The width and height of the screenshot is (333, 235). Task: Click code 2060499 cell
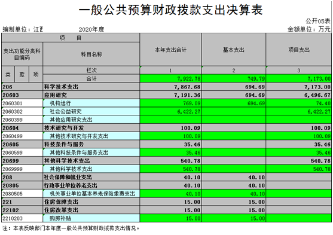click(x=22, y=136)
